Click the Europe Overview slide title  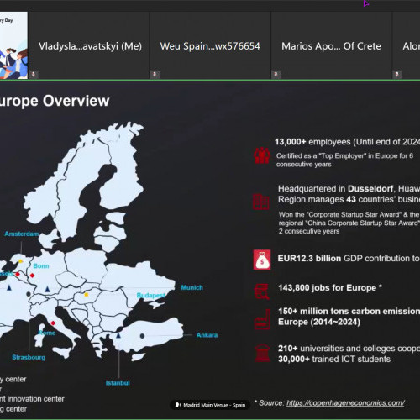click(55, 101)
